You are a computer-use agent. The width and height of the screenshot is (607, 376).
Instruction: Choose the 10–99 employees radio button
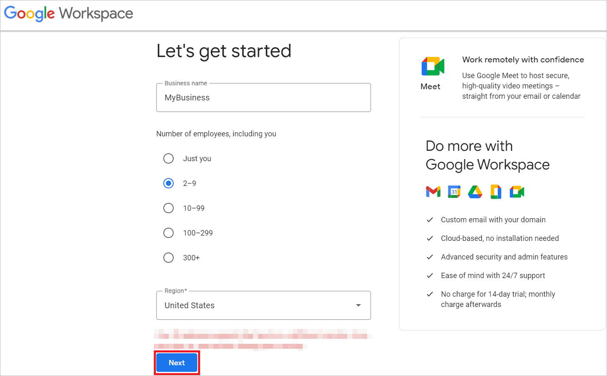coord(168,208)
